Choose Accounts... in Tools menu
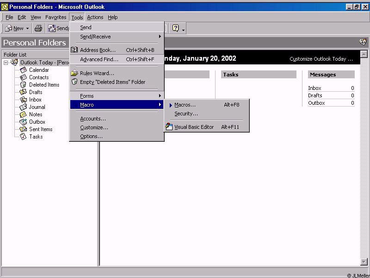370x278 pixels. (x=117, y=119)
